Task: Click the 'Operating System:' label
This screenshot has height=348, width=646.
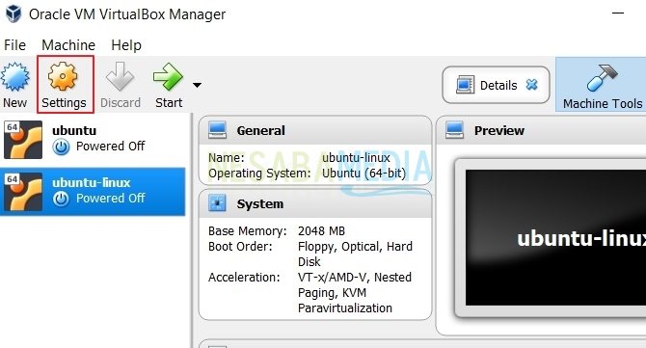Action: 259,174
